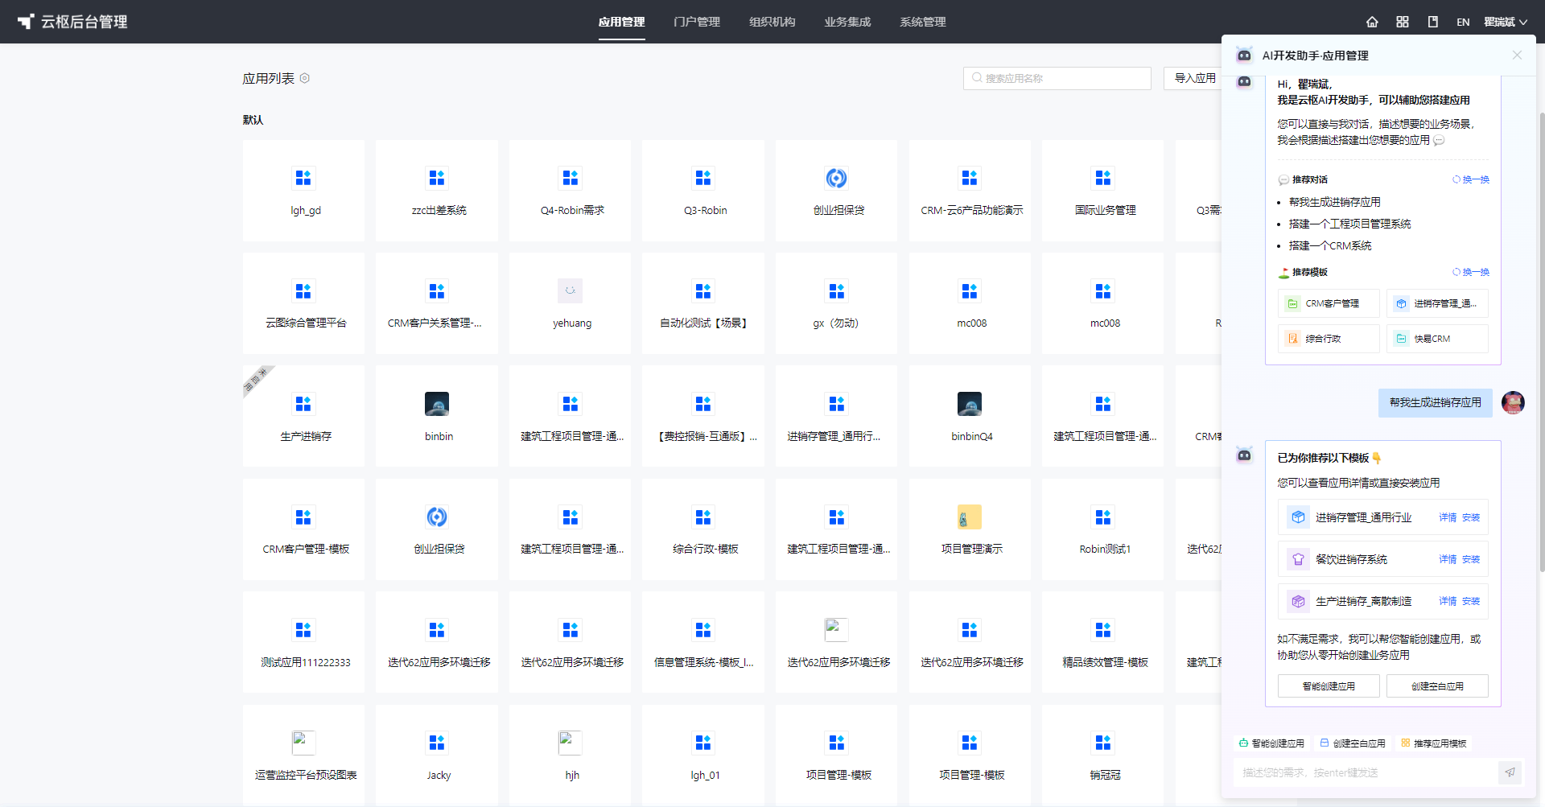
Task: Select suggestion 搭建一个工程项目管理系统
Action: (x=1349, y=224)
